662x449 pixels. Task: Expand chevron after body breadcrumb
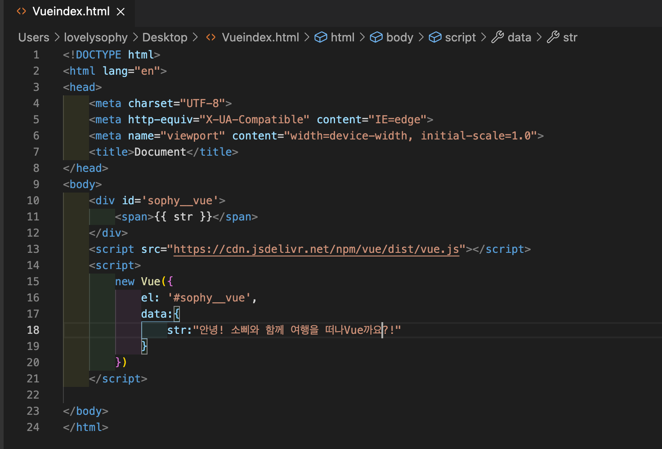coord(421,37)
